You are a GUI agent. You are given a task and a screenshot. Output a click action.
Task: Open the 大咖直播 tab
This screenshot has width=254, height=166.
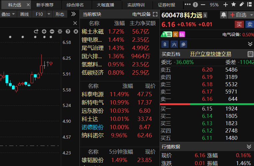click(x=105, y=5)
